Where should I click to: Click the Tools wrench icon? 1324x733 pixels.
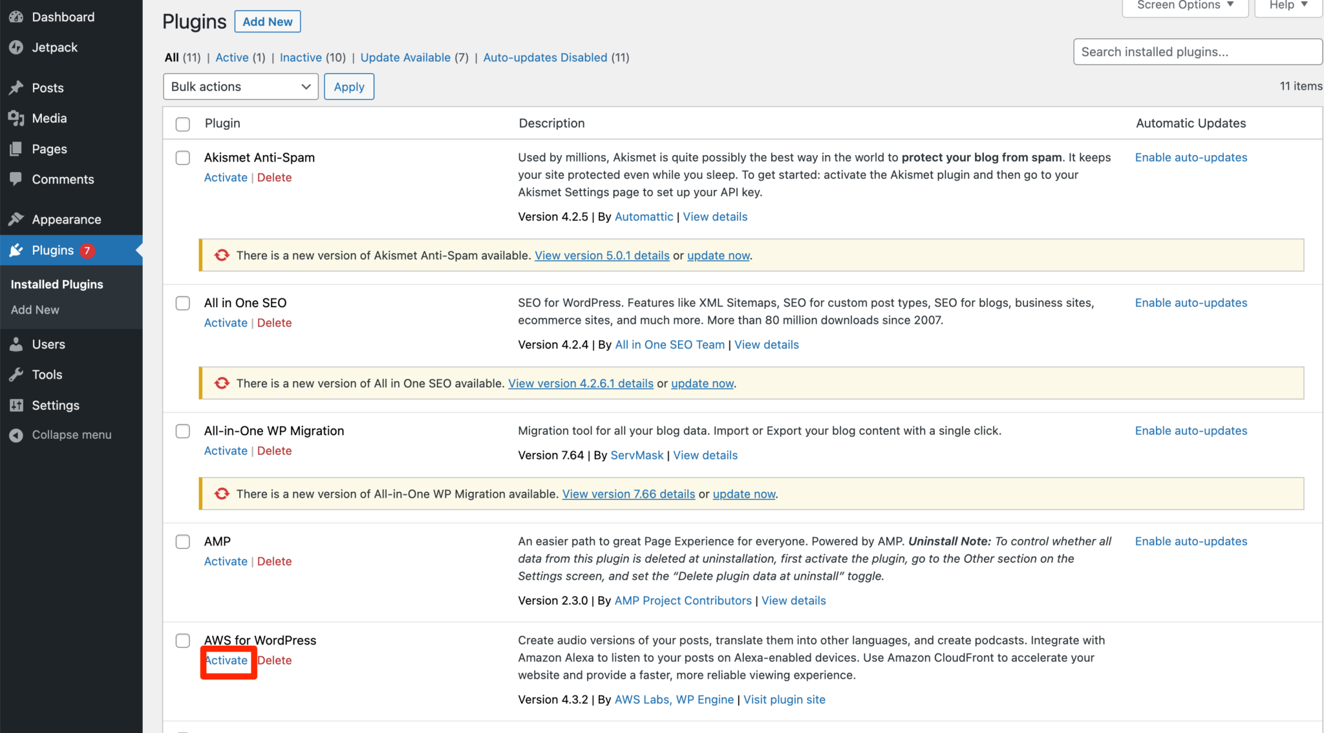tap(16, 374)
